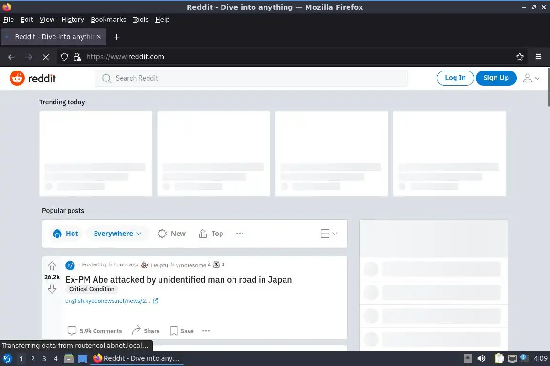This screenshot has width=550, height=366.
Task: Bookmark this page with the star icon
Action: pos(520,57)
